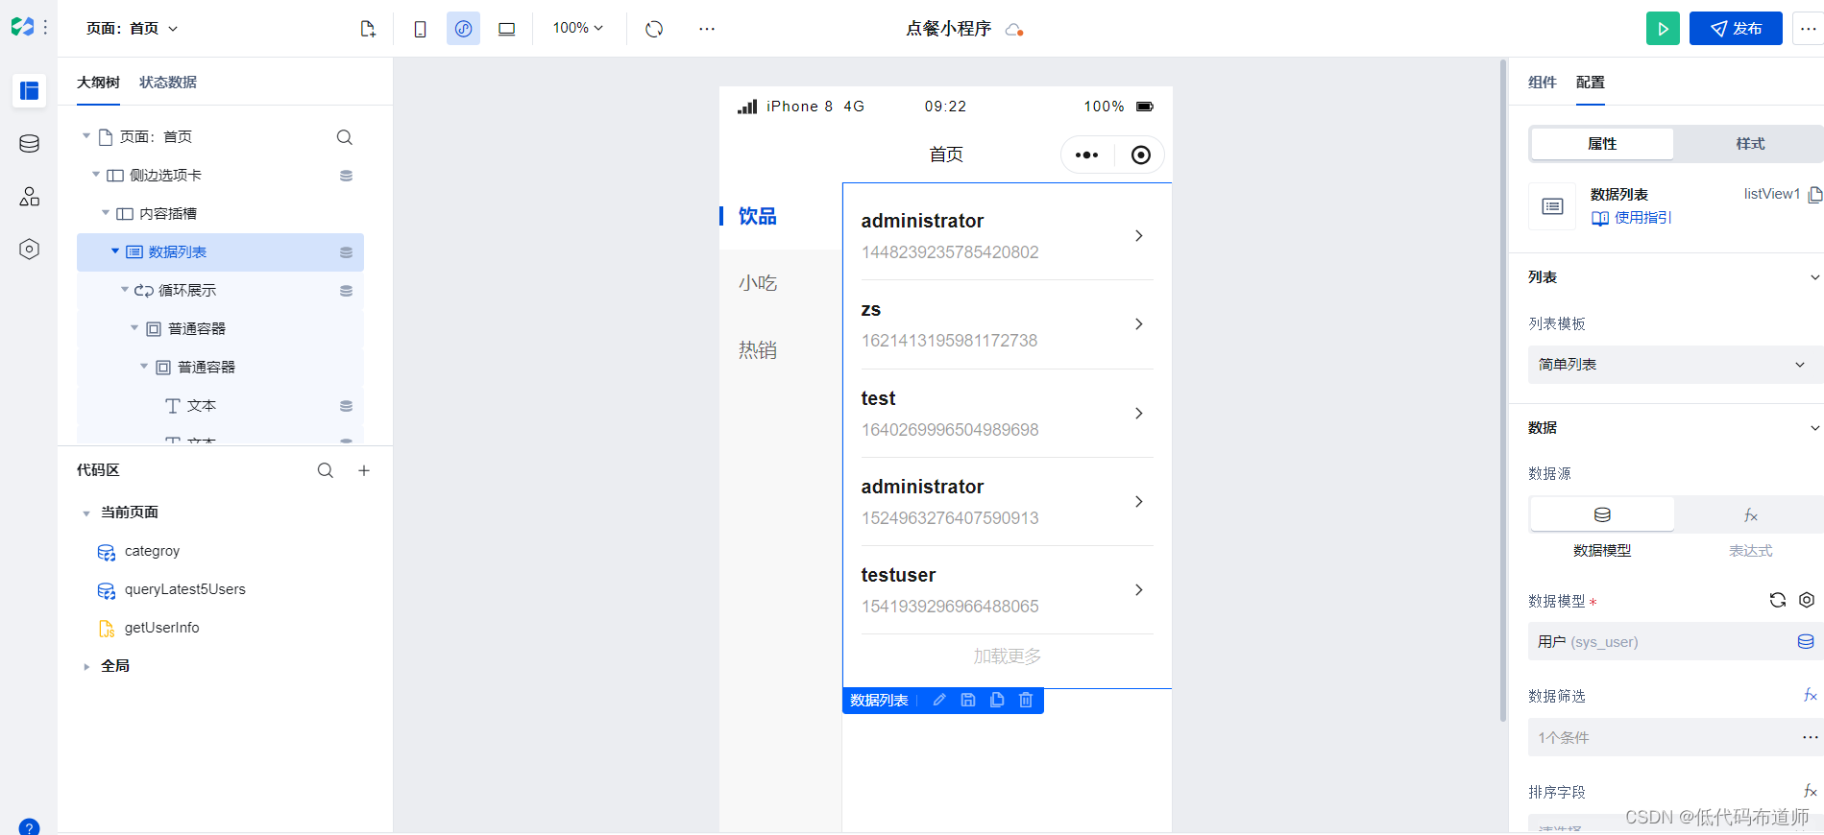Open the settings hexagon sidebar icon
Screen dimensions: 1824x835
click(x=30, y=250)
